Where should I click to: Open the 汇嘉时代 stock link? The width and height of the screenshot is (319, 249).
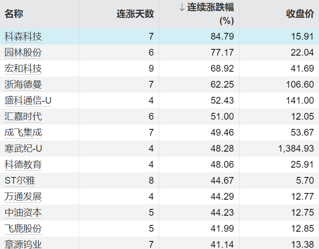23,116
